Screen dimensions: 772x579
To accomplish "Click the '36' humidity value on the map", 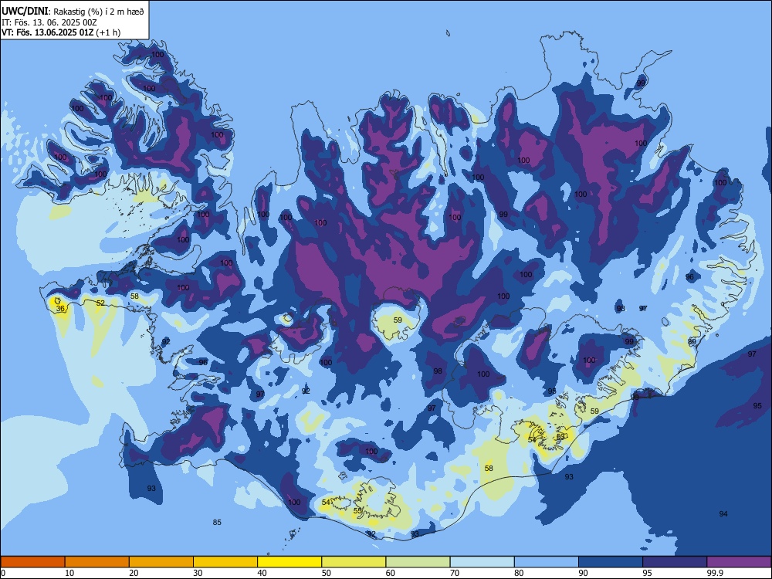I will click(60, 308).
